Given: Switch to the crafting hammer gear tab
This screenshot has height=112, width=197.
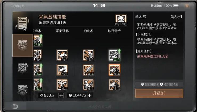Looking at the screenshot, I should point(23,68).
